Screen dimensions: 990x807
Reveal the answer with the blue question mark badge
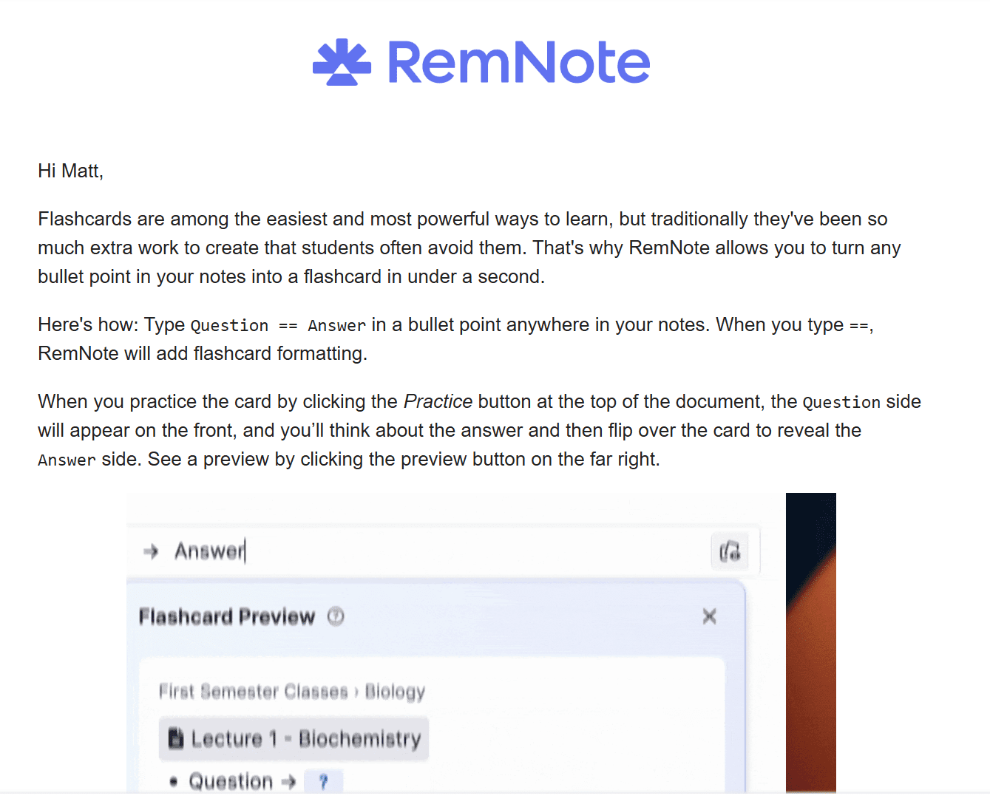(x=324, y=780)
